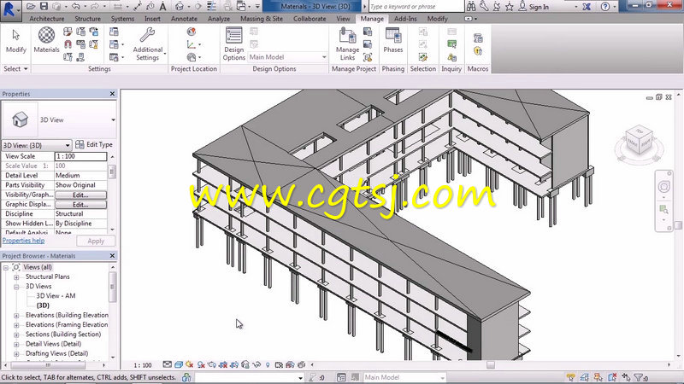The width and height of the screenshot is (684, 384).
Task: Click the Project Browser vertical scrollbar
Action: point(113,287)
